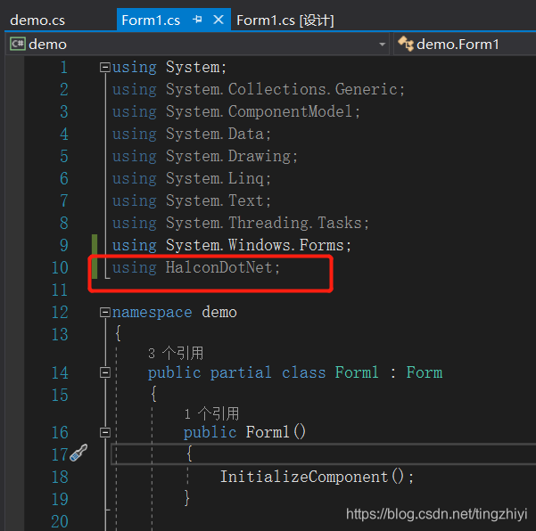Open the demo.Form1 class dropdown
The height and width of the screenshot is (531, 536).
tap(465, 44)
